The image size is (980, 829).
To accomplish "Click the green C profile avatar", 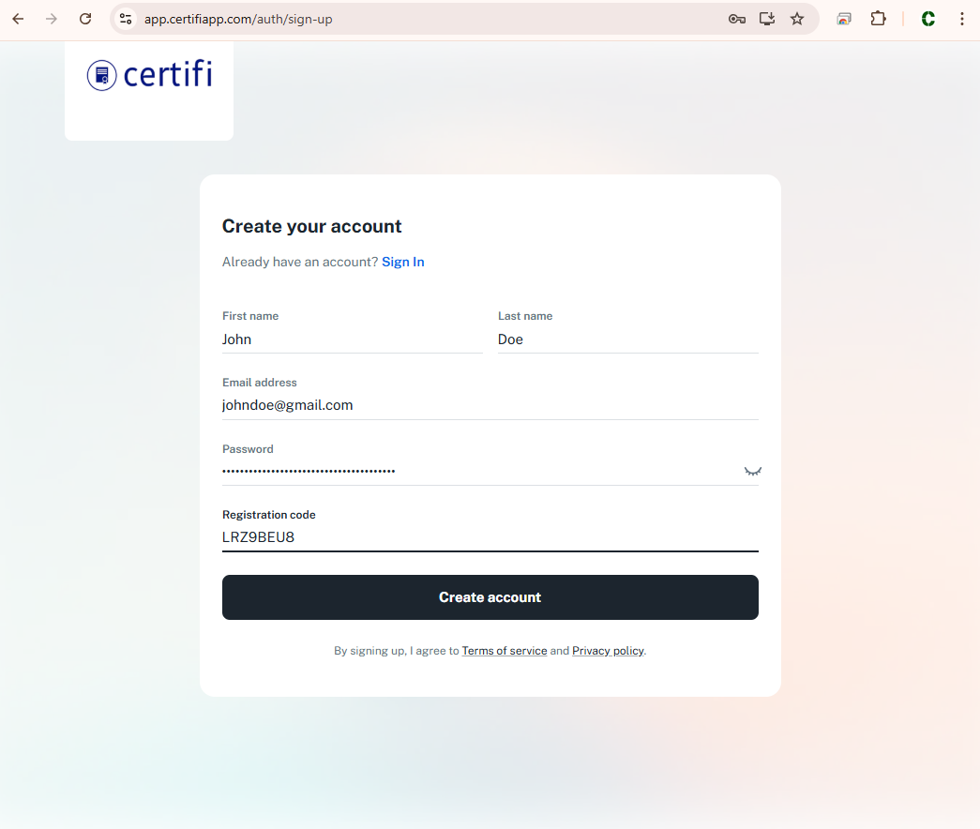I will click(927, 19).
